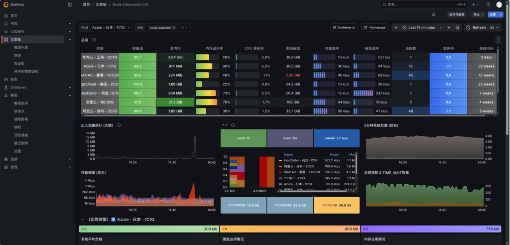The width and height of the screenshot is (510, 245).
Task: Click the Grafana logo icon
Action: pyautogui.click(x=5, y=4)
